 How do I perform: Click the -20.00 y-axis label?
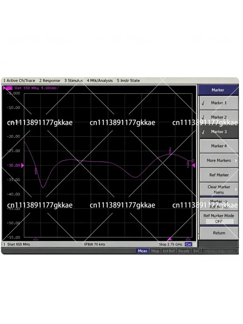pos(13,136)
